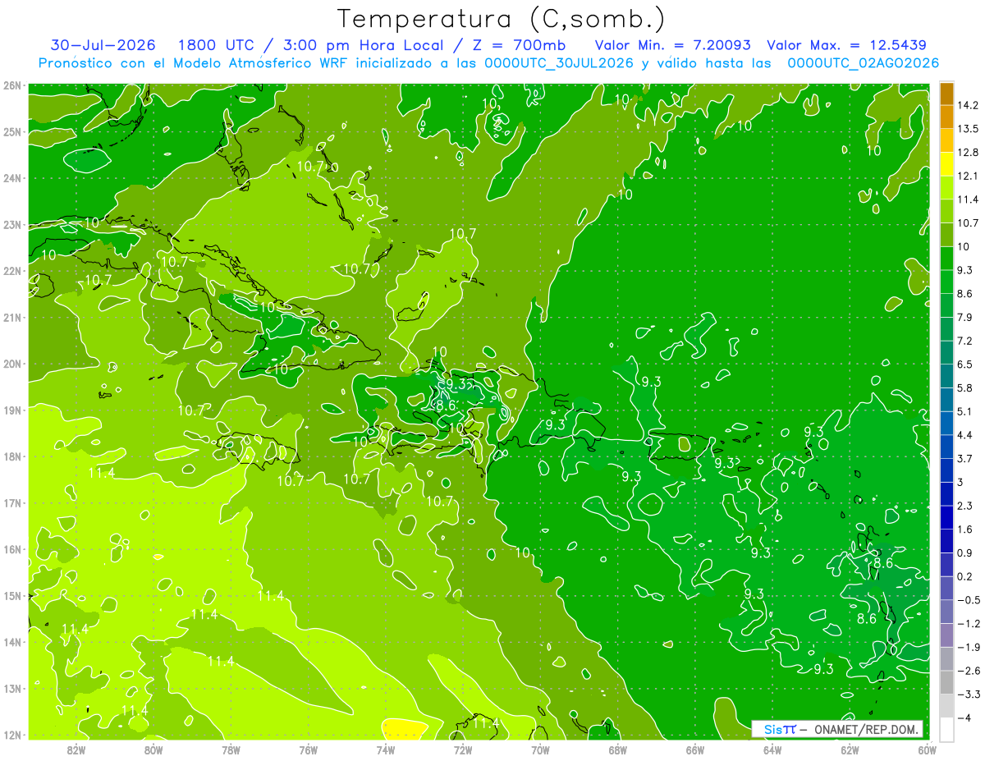Click the legend value '14.2'
The image size is (985, 761).
tap(967, 105)
